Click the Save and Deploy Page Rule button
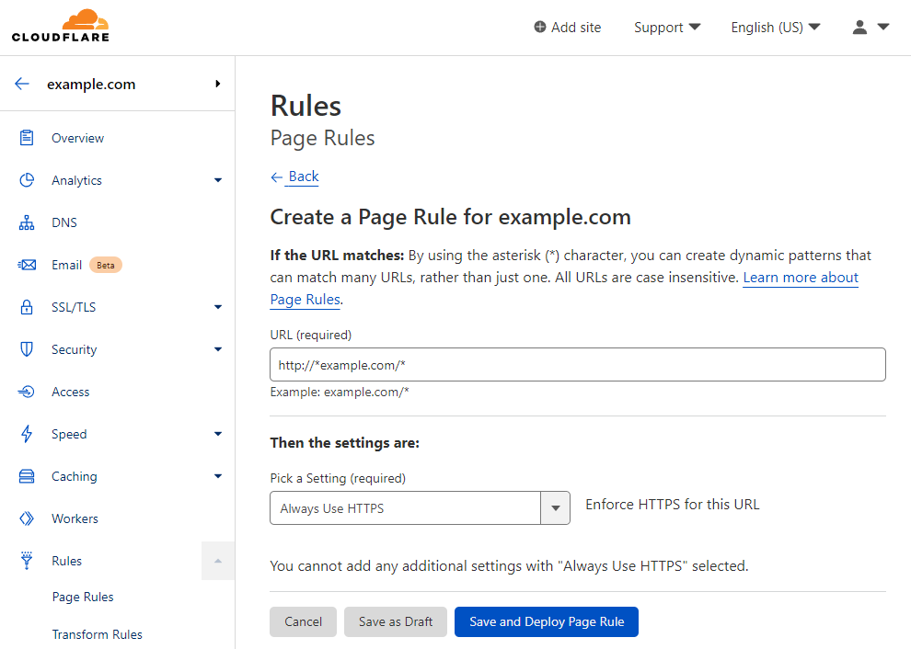911x649 pixels. click(546, 621)
